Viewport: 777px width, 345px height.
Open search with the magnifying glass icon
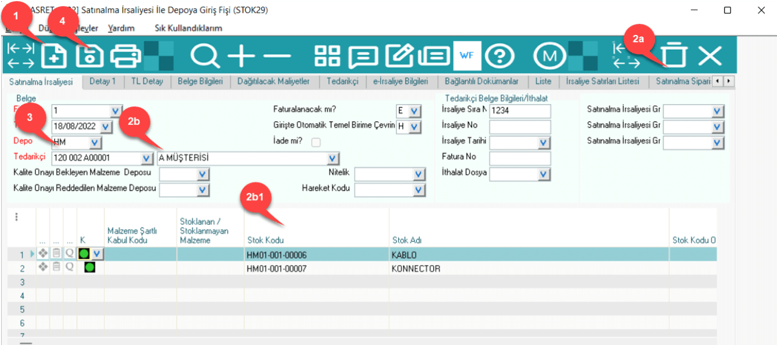point(205,56)
